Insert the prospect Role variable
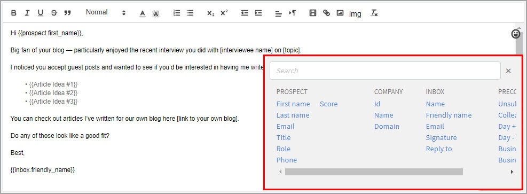 (x=284, y=149)
